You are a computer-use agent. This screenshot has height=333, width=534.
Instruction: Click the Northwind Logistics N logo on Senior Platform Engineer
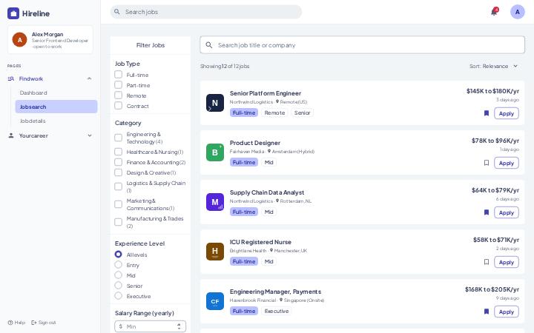(215, 103)
